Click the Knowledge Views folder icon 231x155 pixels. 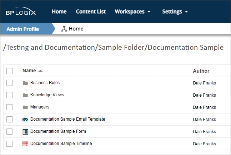click(25, 95)
